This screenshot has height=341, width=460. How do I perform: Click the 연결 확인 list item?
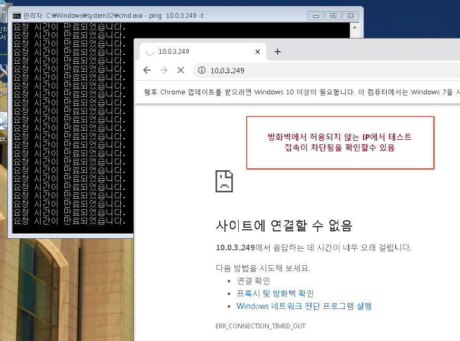[x=253, y=281]
